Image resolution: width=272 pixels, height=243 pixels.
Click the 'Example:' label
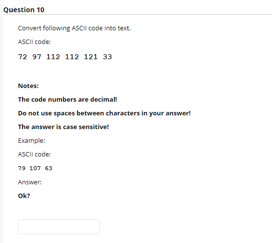(31, 141)
